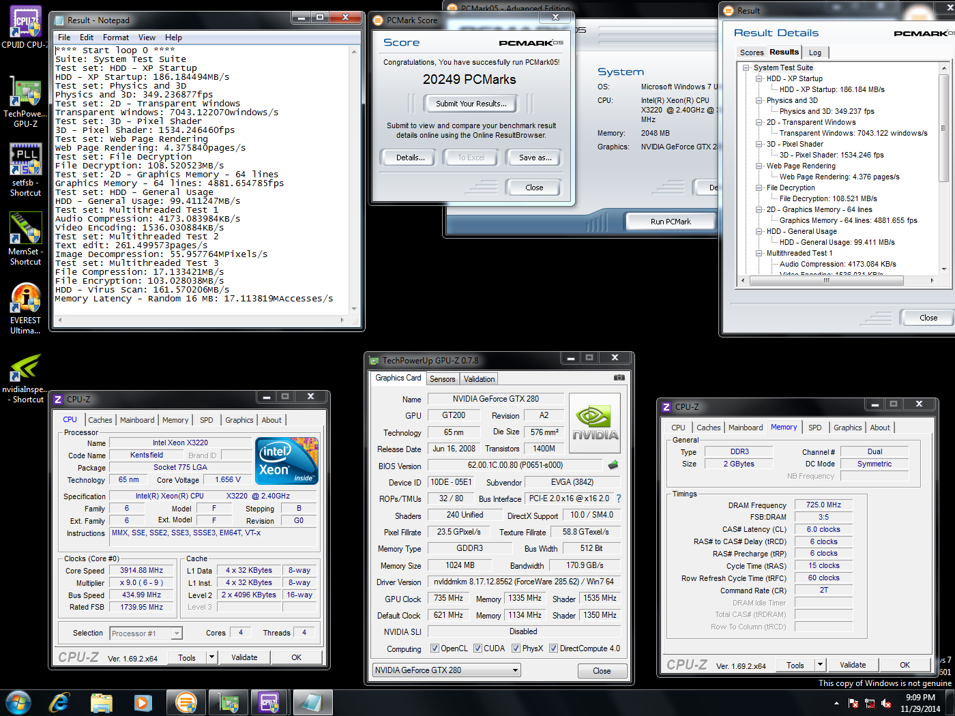Collapse the 2D - Transparent Windows node
The width and height of the screenshot is (955, 716).
(x=759, y=122)
